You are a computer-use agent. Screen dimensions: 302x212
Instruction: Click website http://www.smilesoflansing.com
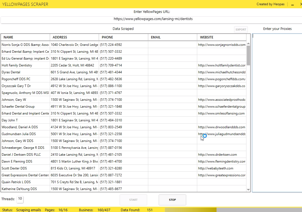coord(221,113)
